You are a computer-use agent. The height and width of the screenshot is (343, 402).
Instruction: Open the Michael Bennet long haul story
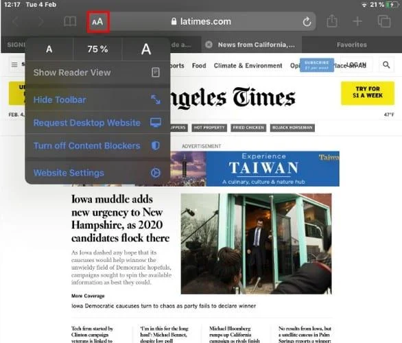(164, 335)
